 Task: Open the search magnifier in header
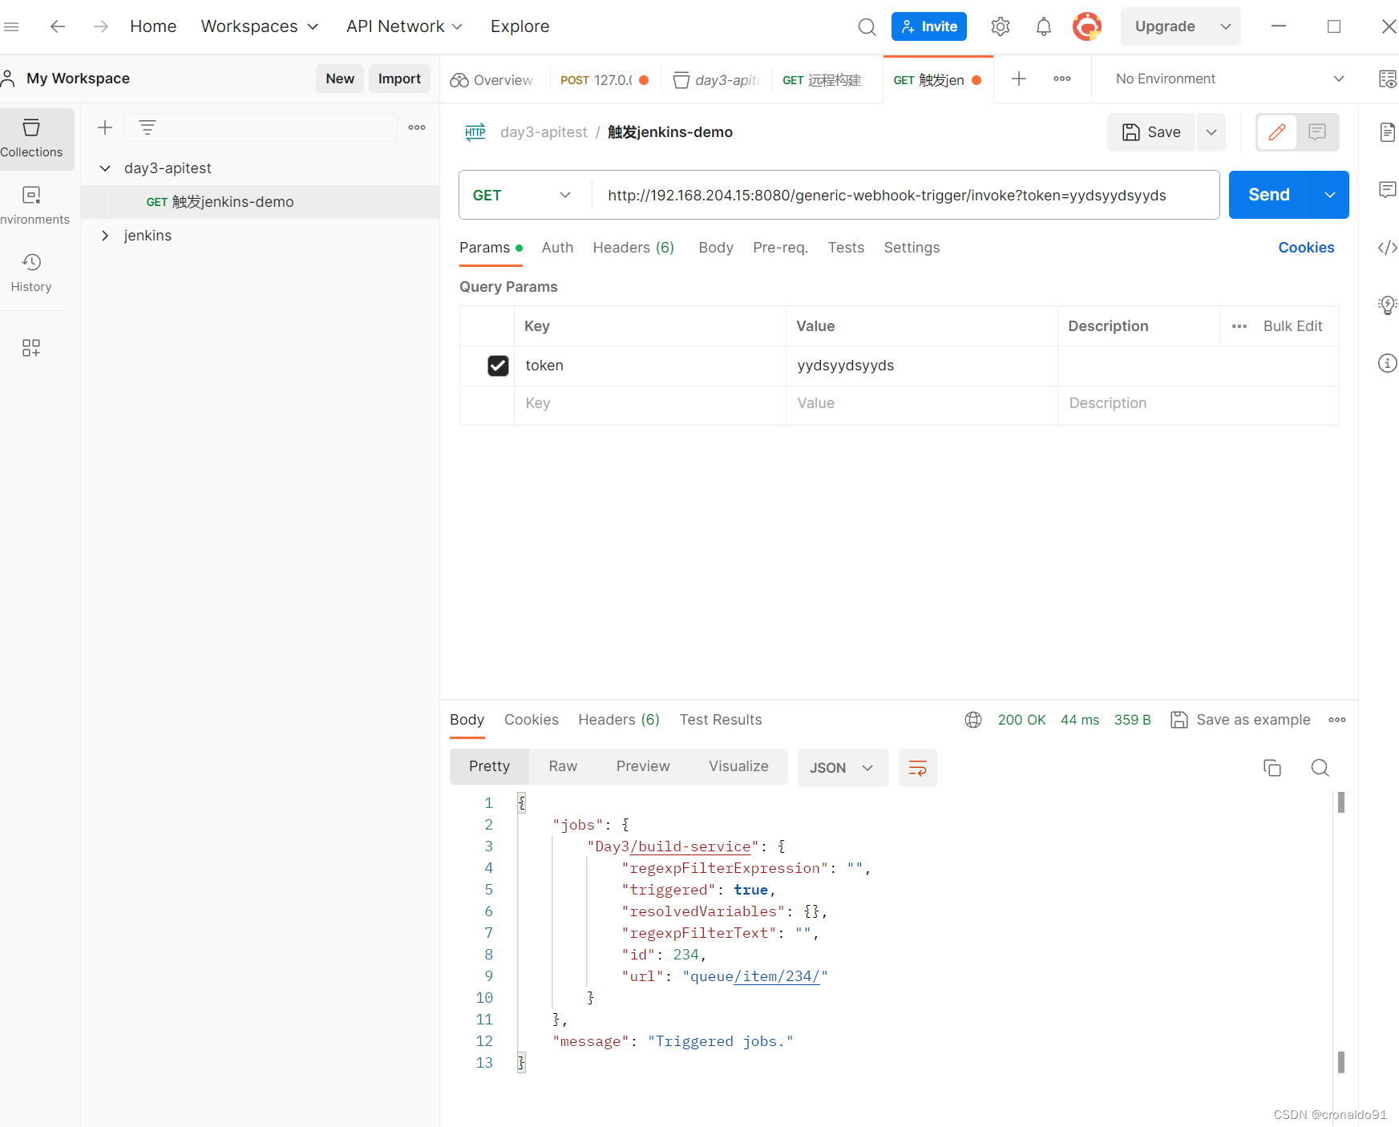(867, 26)
